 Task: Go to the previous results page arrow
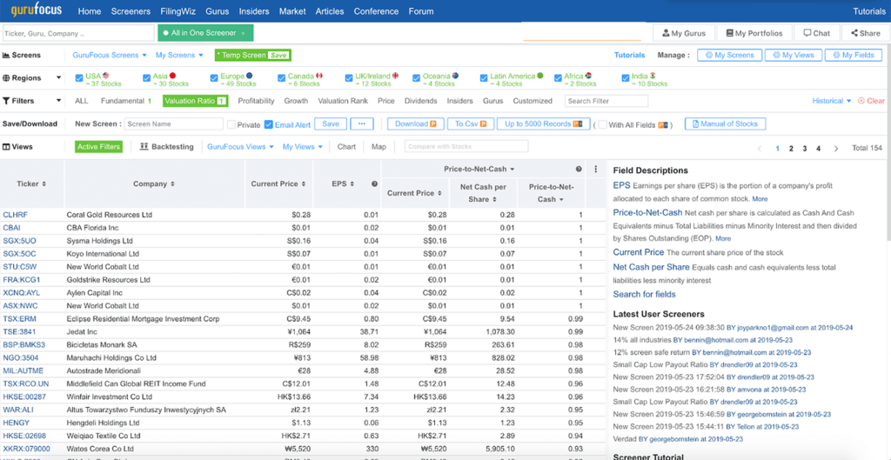click(760, 148)
